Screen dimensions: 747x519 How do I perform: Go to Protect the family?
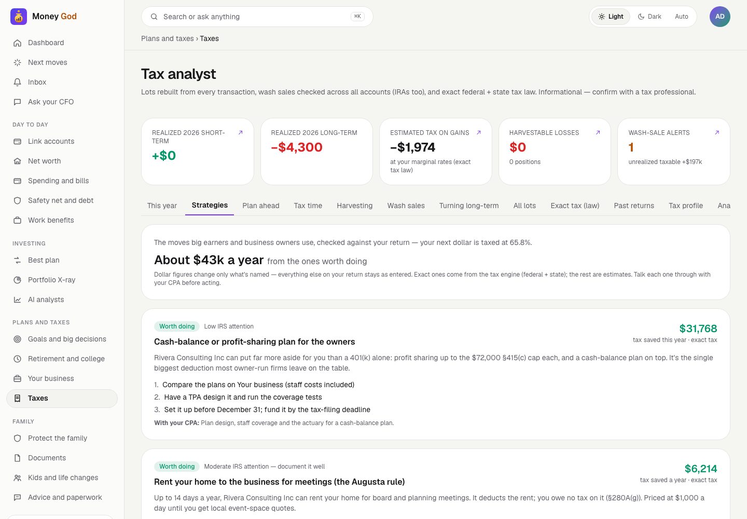tap(62, 438)
